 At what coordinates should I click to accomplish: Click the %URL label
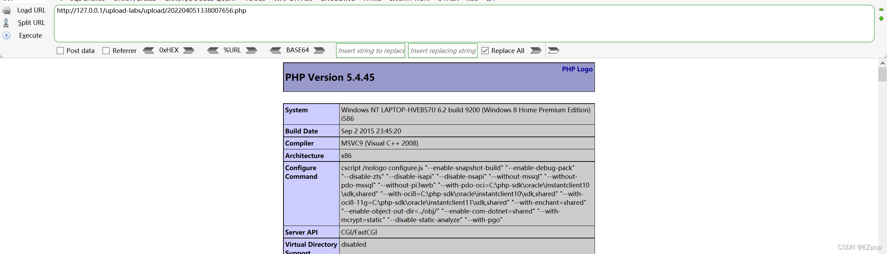coord(232,50)
